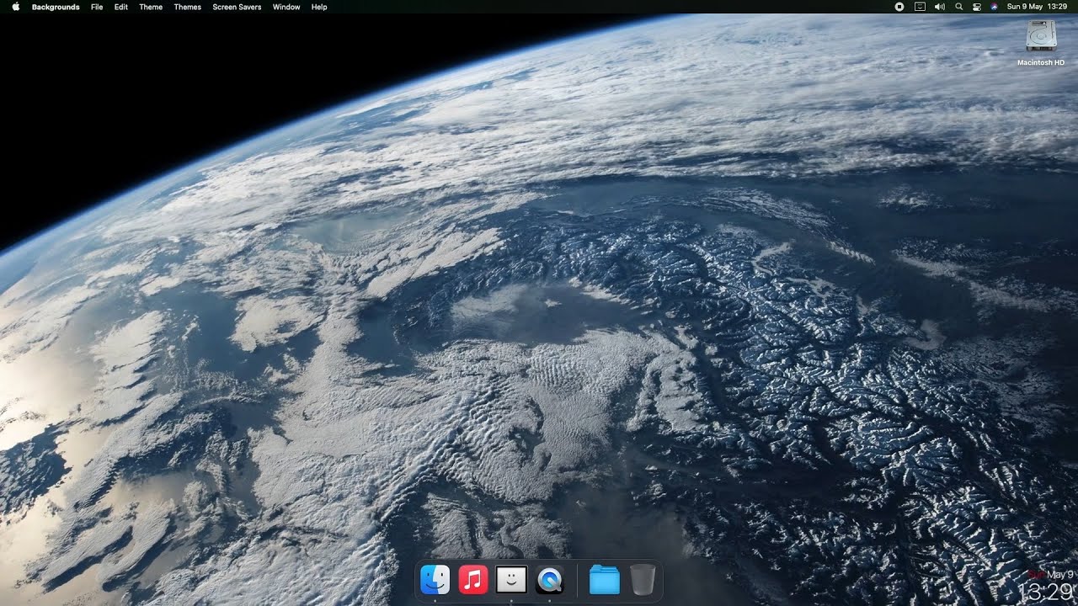The image size is (1078, 606).
Task: Open the Trash in the Dock
Action: click(643, 580)
